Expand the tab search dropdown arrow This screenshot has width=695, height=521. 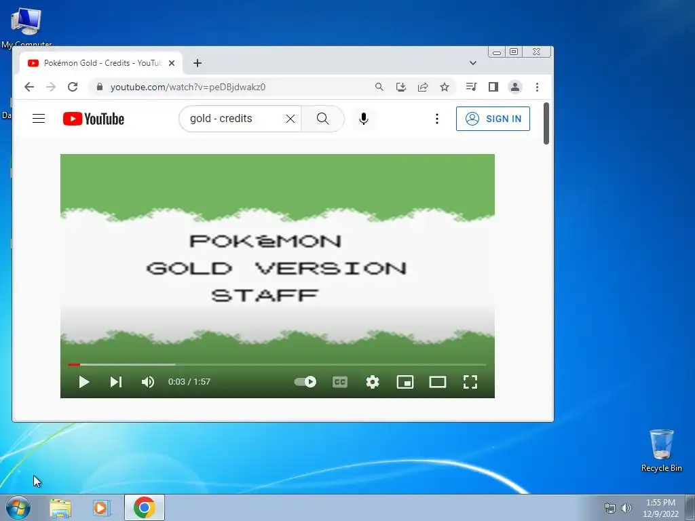473,63
